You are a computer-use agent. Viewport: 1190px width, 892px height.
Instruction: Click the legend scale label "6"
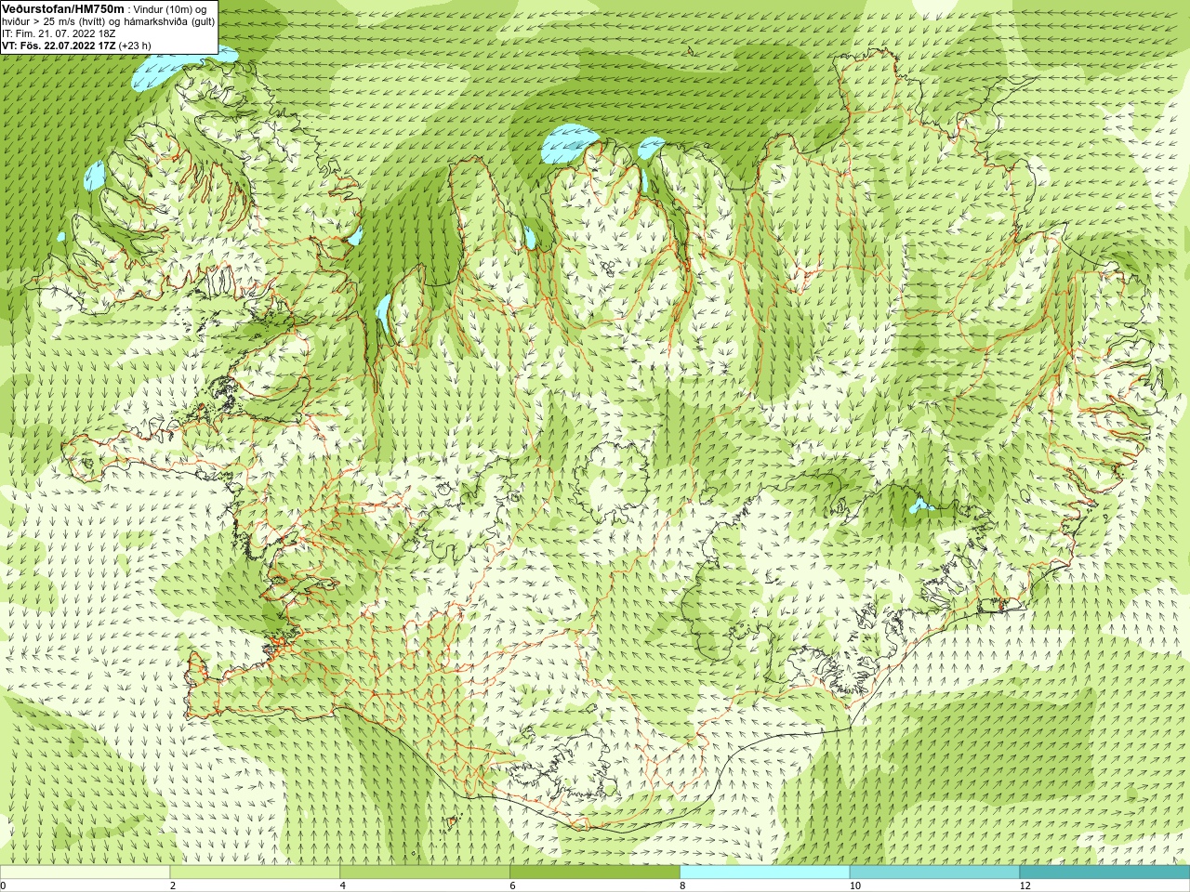click(x=513, y=885)
